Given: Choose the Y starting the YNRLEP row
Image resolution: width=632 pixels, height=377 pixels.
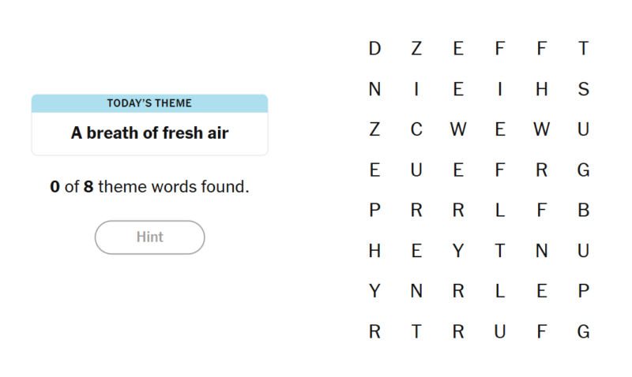Looking at the screenshot, I should click(374, 291).
